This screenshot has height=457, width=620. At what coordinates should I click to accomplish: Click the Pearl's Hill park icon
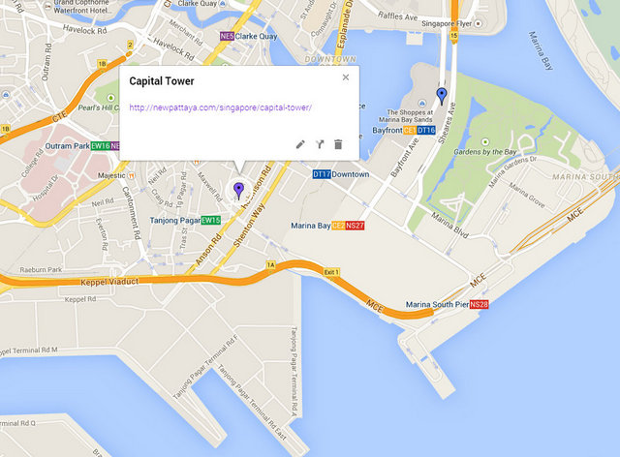[111, 98]
